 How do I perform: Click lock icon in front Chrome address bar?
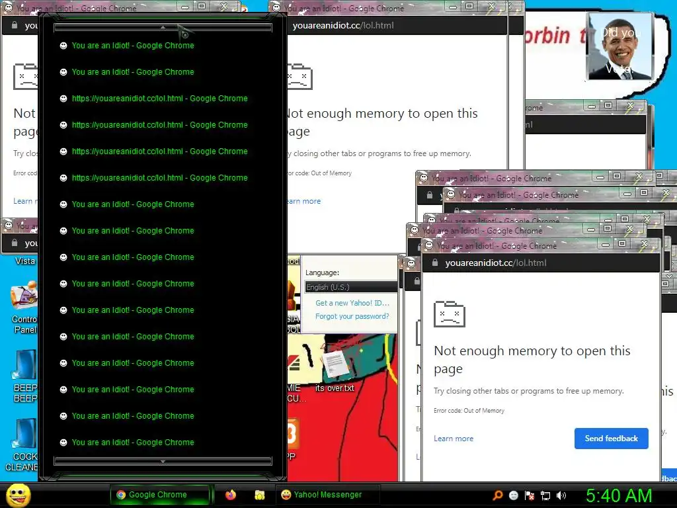click(x=435, y=263)
